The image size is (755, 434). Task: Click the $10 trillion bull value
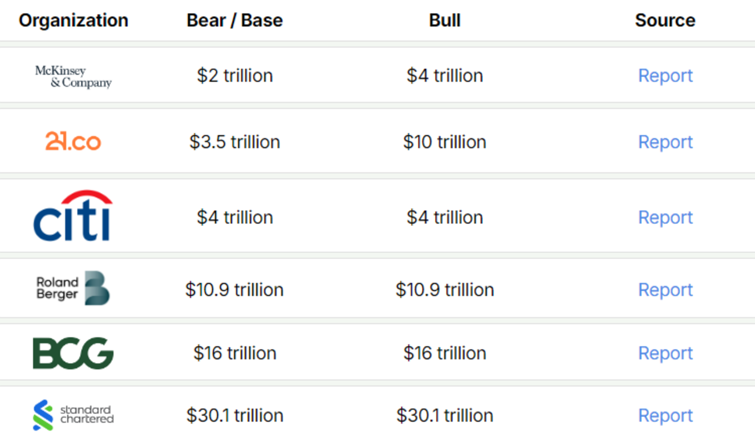tap(445, 142)
